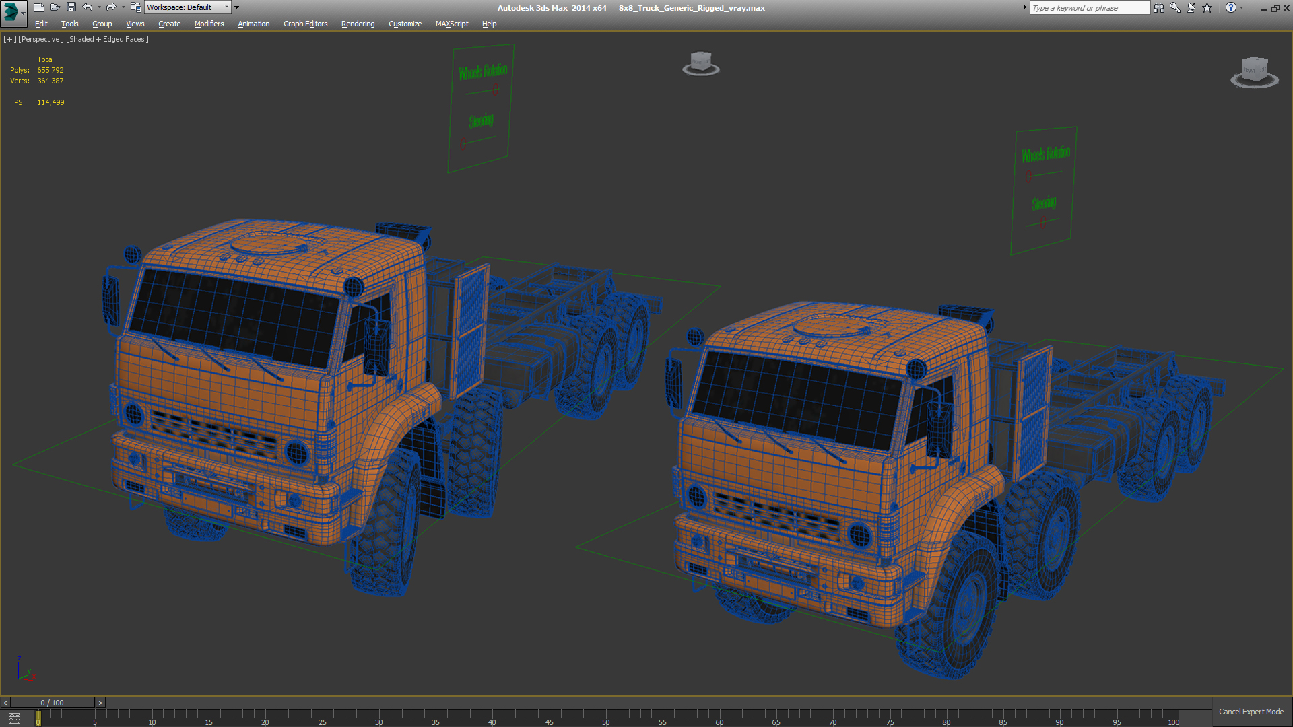The image size is (1293, 727).
Task: Click the time slider 0 / 100 handle
Action: (x=52, y=703)
